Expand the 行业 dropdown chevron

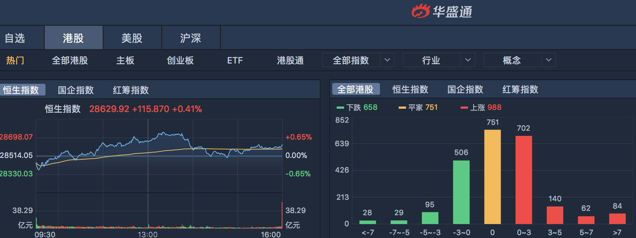(x=468, y=60)
